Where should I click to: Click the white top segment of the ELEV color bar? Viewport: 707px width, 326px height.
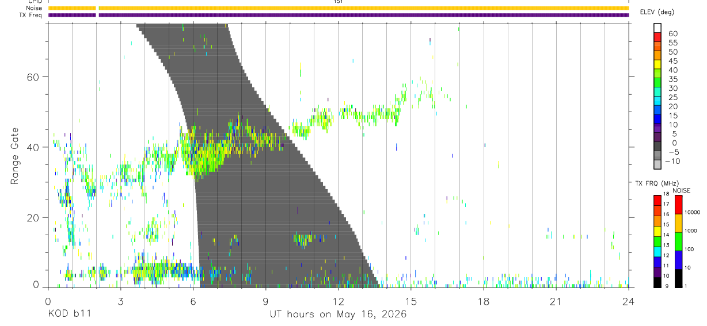coord(657,29)
